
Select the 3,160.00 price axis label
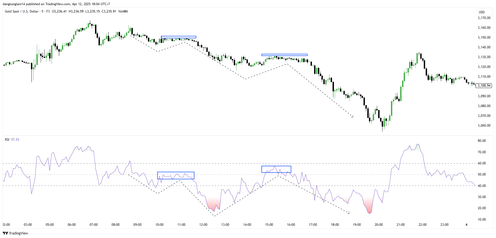click(x=484, y=28)
